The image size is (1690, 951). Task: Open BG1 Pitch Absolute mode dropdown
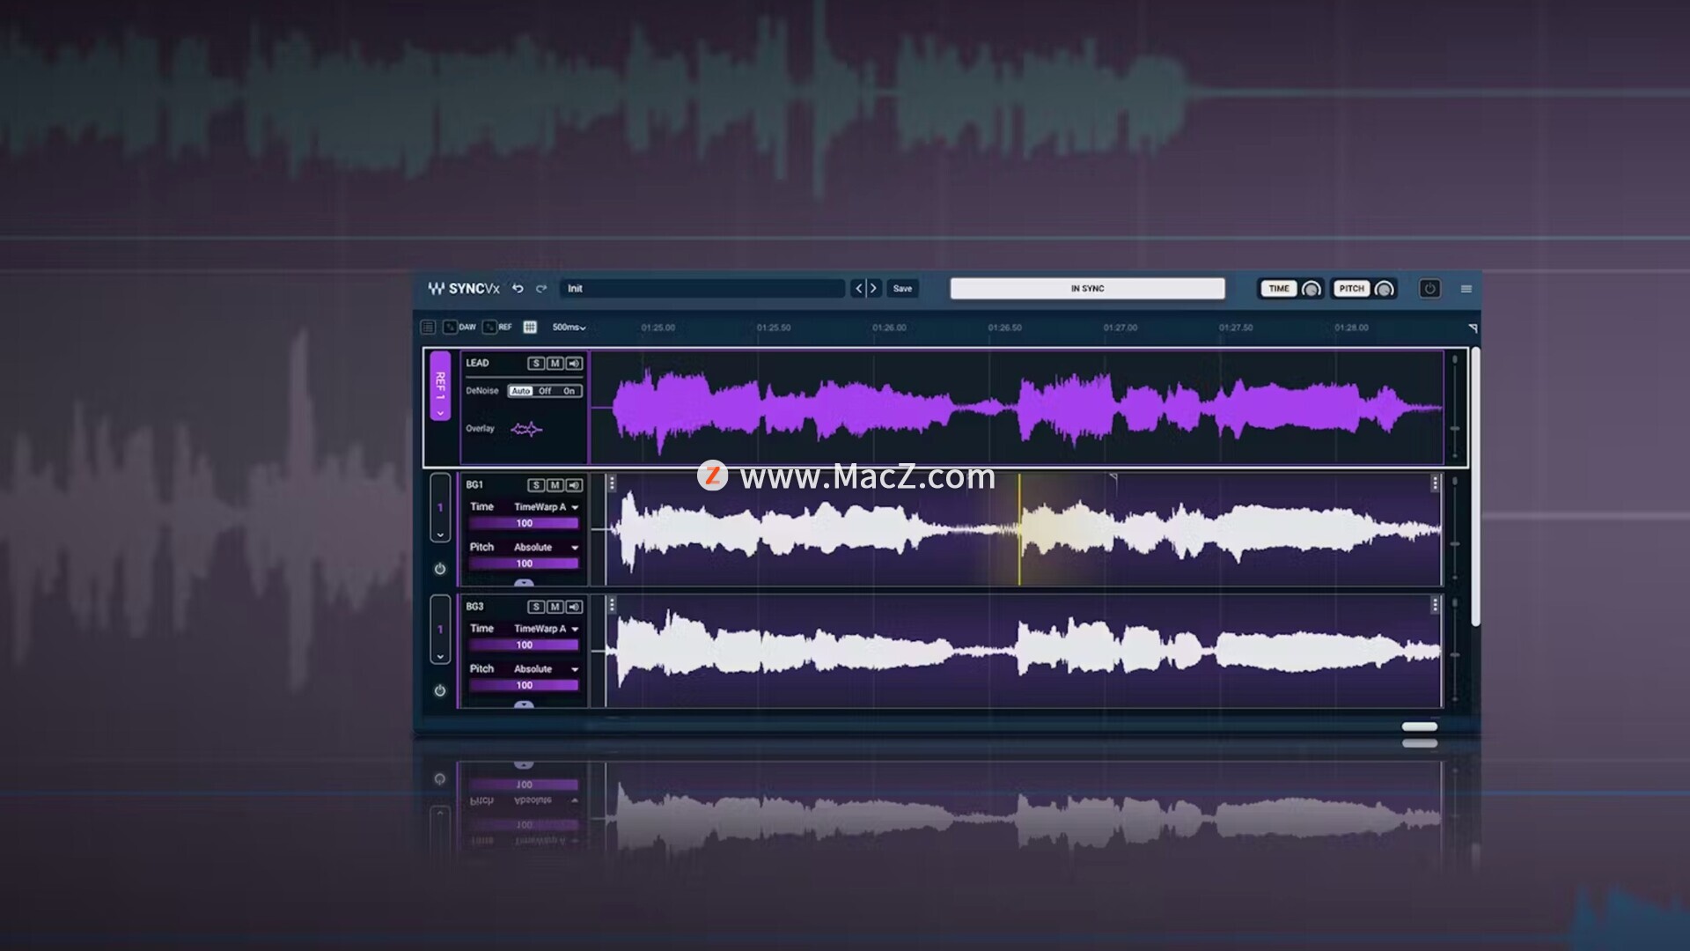click(546, 548)
